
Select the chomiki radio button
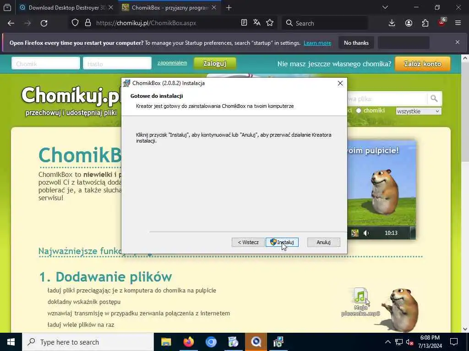[x=359, y=111]
